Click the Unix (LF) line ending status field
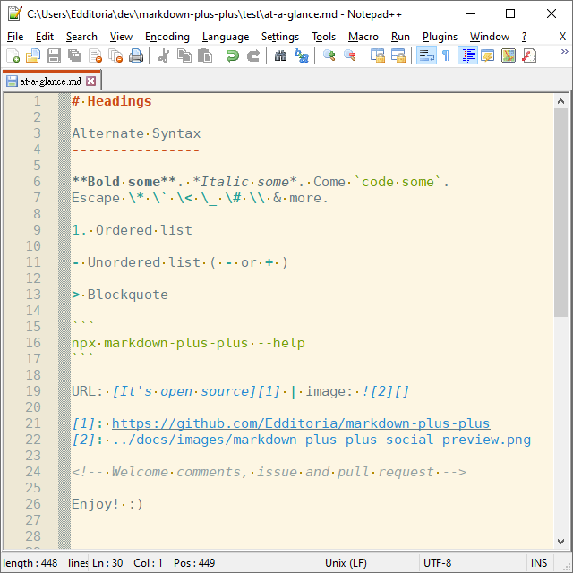The width and height of the screenshot is (573, 573). (346, 563)
